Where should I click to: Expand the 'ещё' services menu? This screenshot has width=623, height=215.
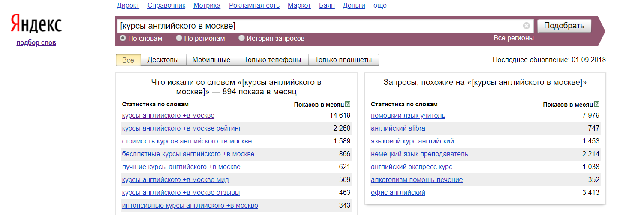tap(380, 5)
